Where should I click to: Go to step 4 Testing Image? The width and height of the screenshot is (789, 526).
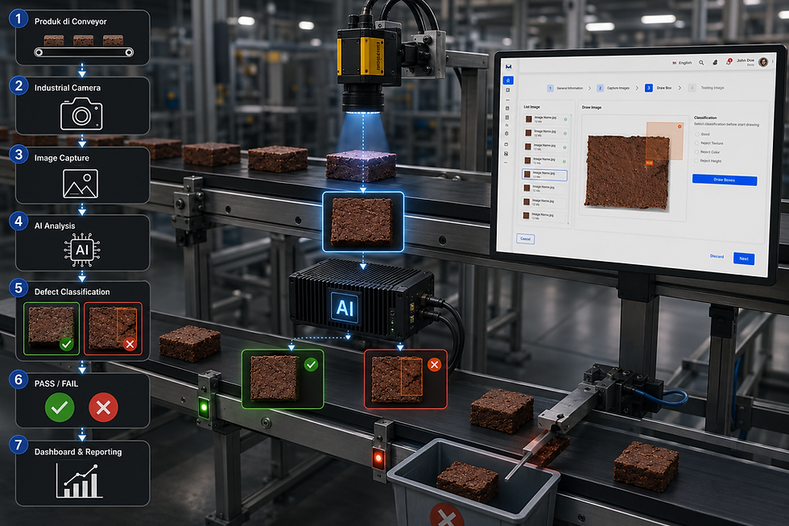(x=707, y=88)
